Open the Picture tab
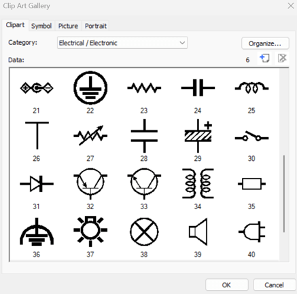 [x=68, y=26]
